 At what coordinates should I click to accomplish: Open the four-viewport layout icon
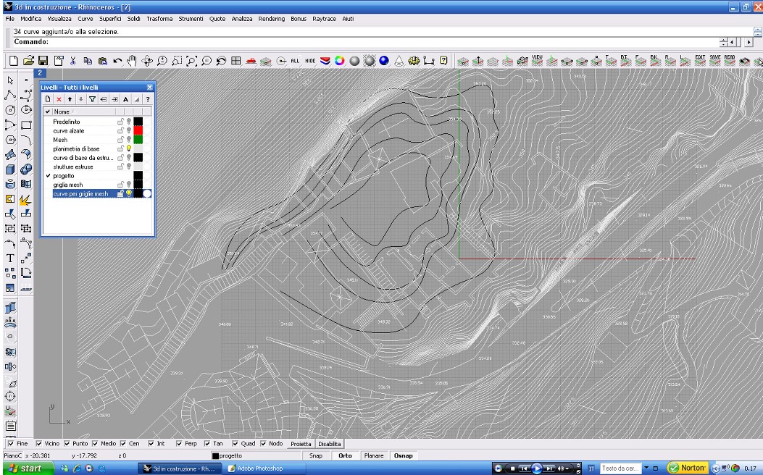236,62
